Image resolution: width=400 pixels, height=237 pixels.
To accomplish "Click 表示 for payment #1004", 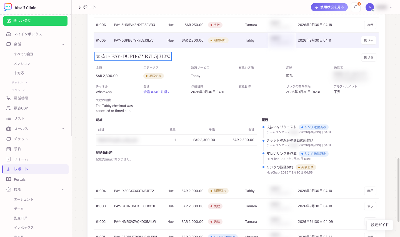I will click(370, 191).
